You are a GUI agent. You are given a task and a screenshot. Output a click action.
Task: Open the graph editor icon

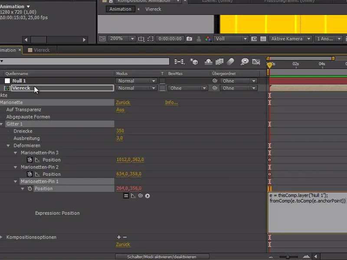click(x=256, y=62)
